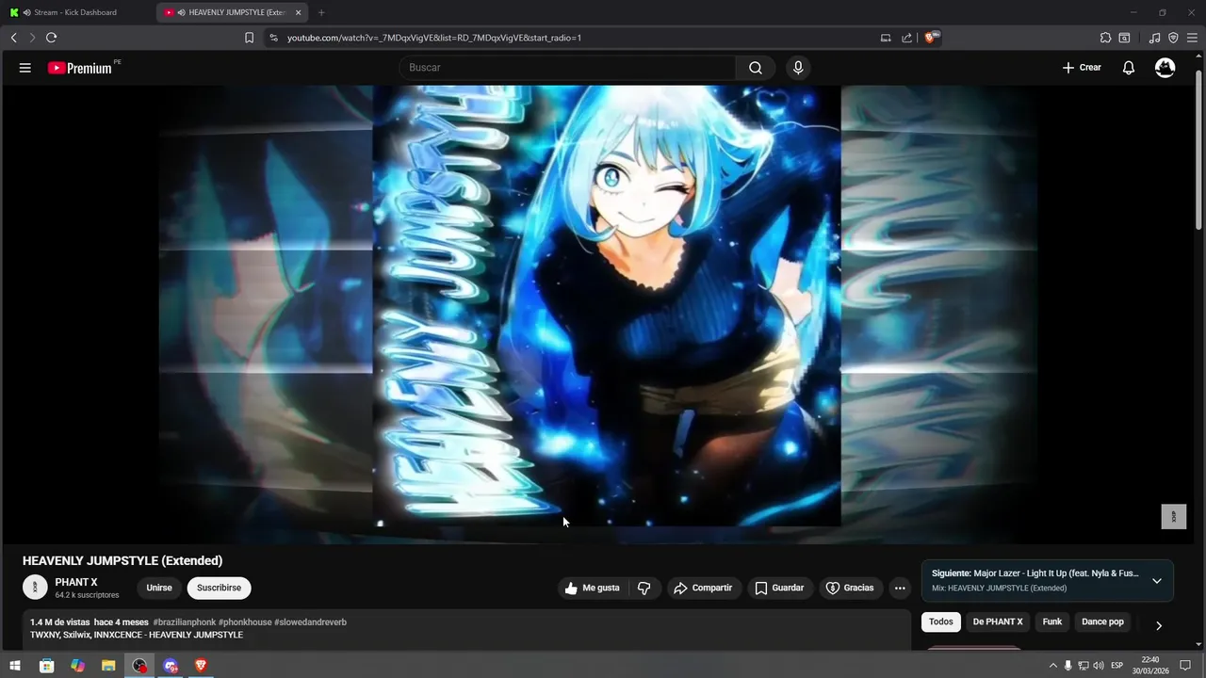Dislike the video thumbs-down

pyautogui.click(x=644, y=588)
